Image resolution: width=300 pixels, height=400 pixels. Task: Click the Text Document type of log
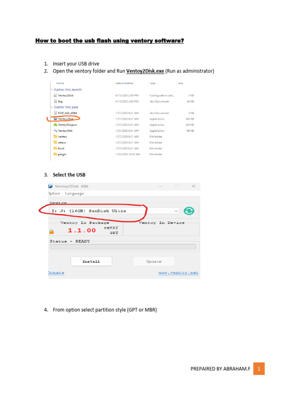(x=159, y=101)
